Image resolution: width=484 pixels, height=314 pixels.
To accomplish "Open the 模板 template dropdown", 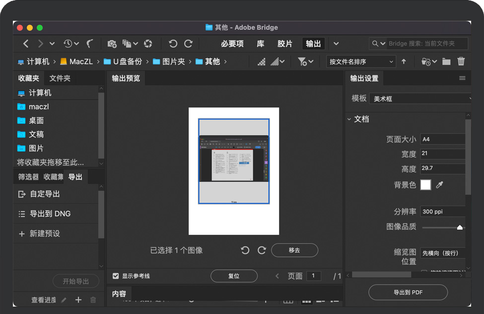I will (x=421, y=99).
